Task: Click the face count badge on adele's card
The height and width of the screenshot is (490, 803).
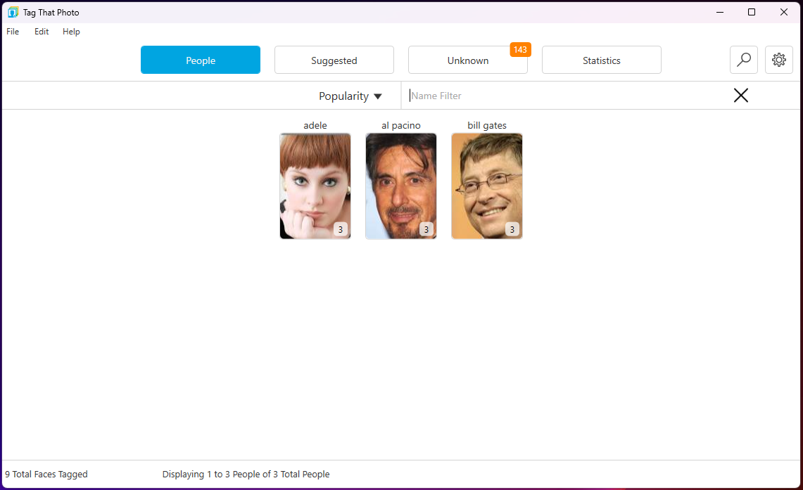Action: coord(341,229)
